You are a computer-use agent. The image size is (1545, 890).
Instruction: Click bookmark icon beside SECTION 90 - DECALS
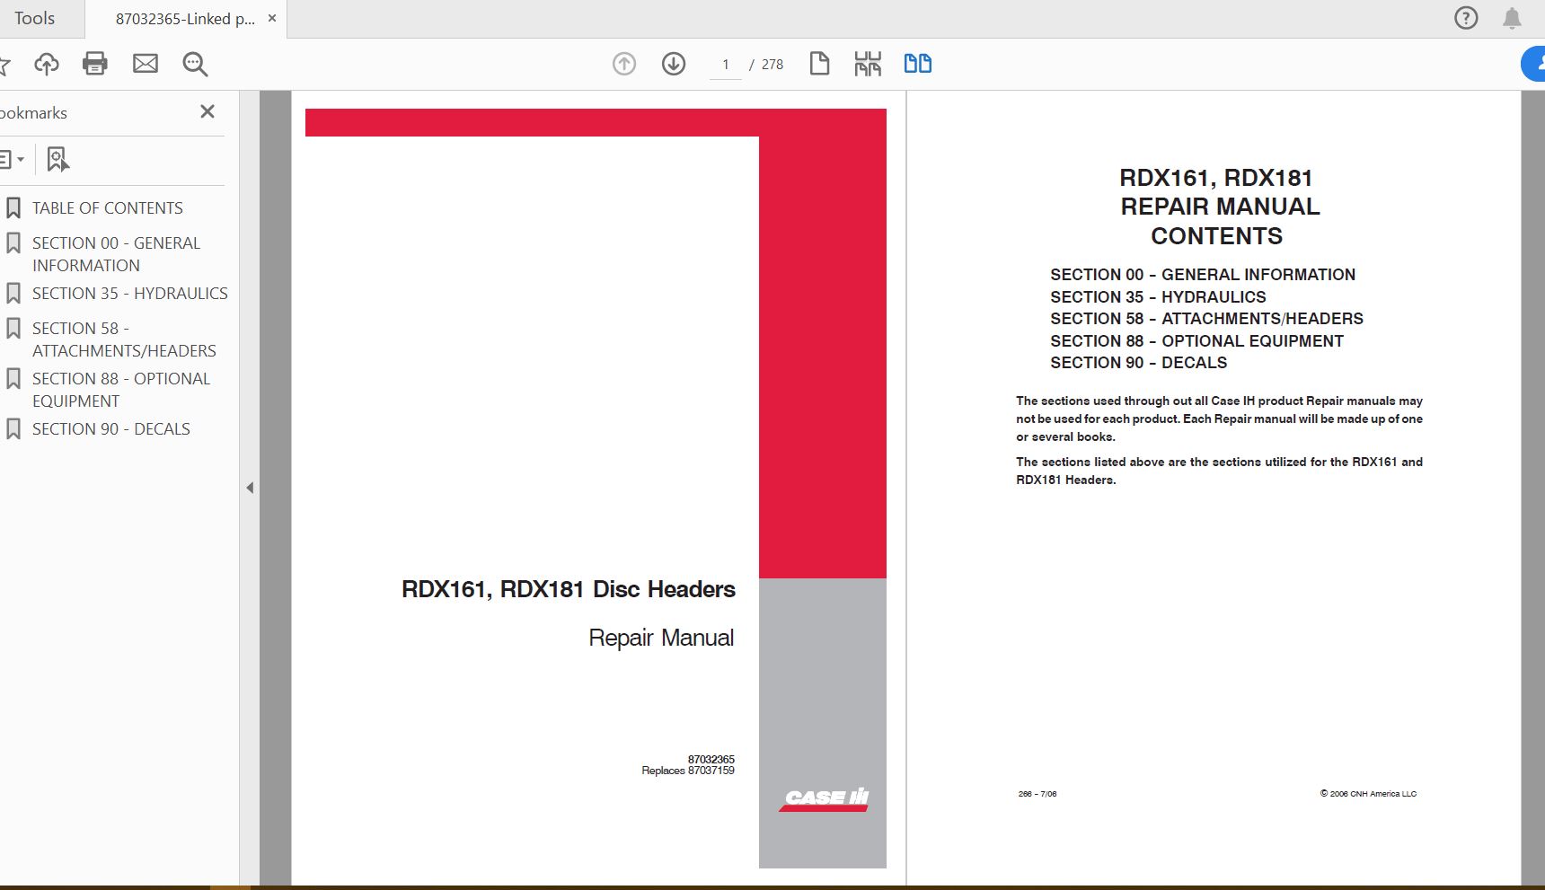tap(13, 429)
